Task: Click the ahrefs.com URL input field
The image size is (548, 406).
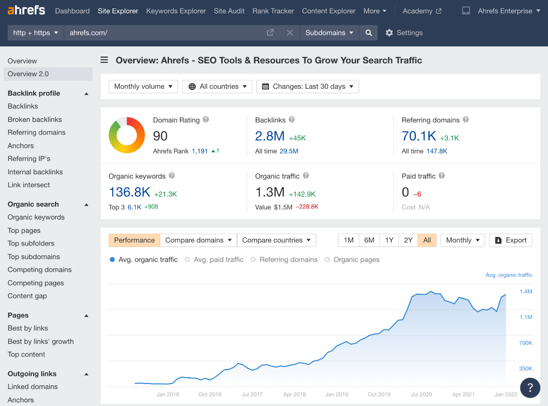Action: pos(164,33)
